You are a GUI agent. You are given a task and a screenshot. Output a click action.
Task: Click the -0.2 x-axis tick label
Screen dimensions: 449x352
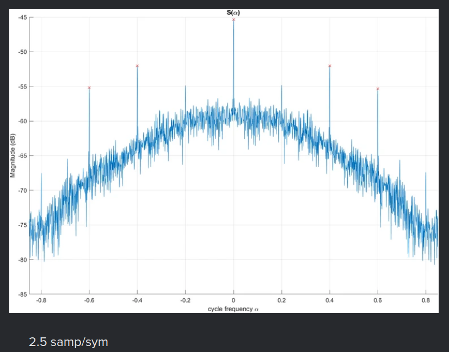pyautogui.click(x=184, y=300)
